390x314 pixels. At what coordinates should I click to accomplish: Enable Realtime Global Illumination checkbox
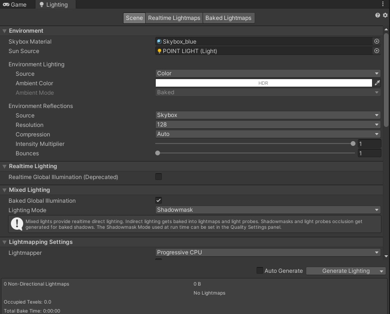[x=159, y=177]
